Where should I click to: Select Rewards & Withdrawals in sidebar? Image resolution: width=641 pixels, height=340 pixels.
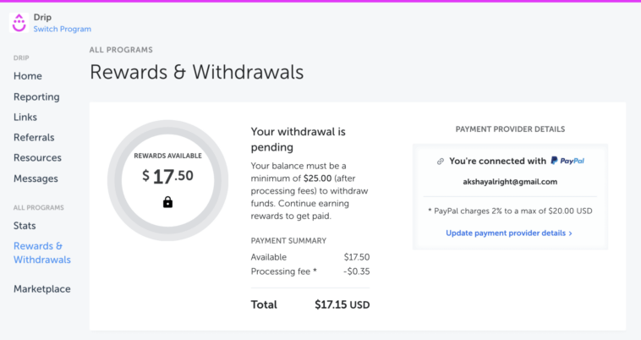[41, 253]
